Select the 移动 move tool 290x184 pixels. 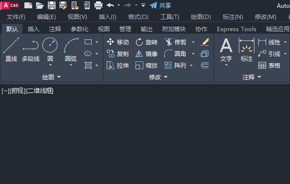pos(117,42)
